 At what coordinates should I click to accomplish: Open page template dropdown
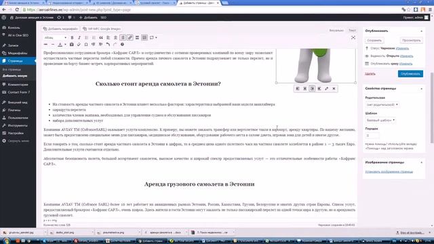(380, 121)
